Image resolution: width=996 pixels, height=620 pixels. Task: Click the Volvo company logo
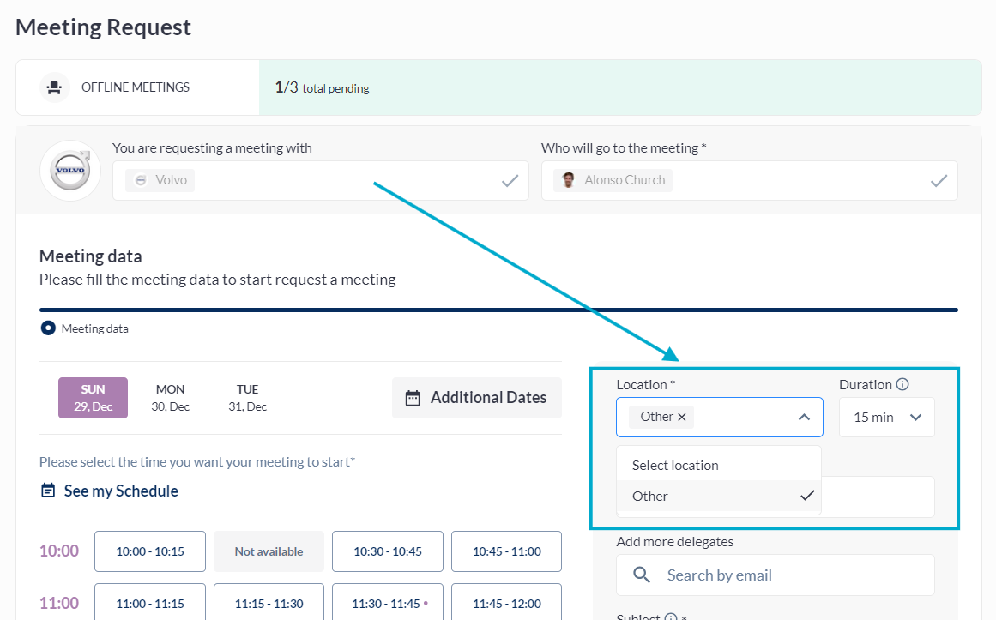pyautogui.click(x=70, y=171)
